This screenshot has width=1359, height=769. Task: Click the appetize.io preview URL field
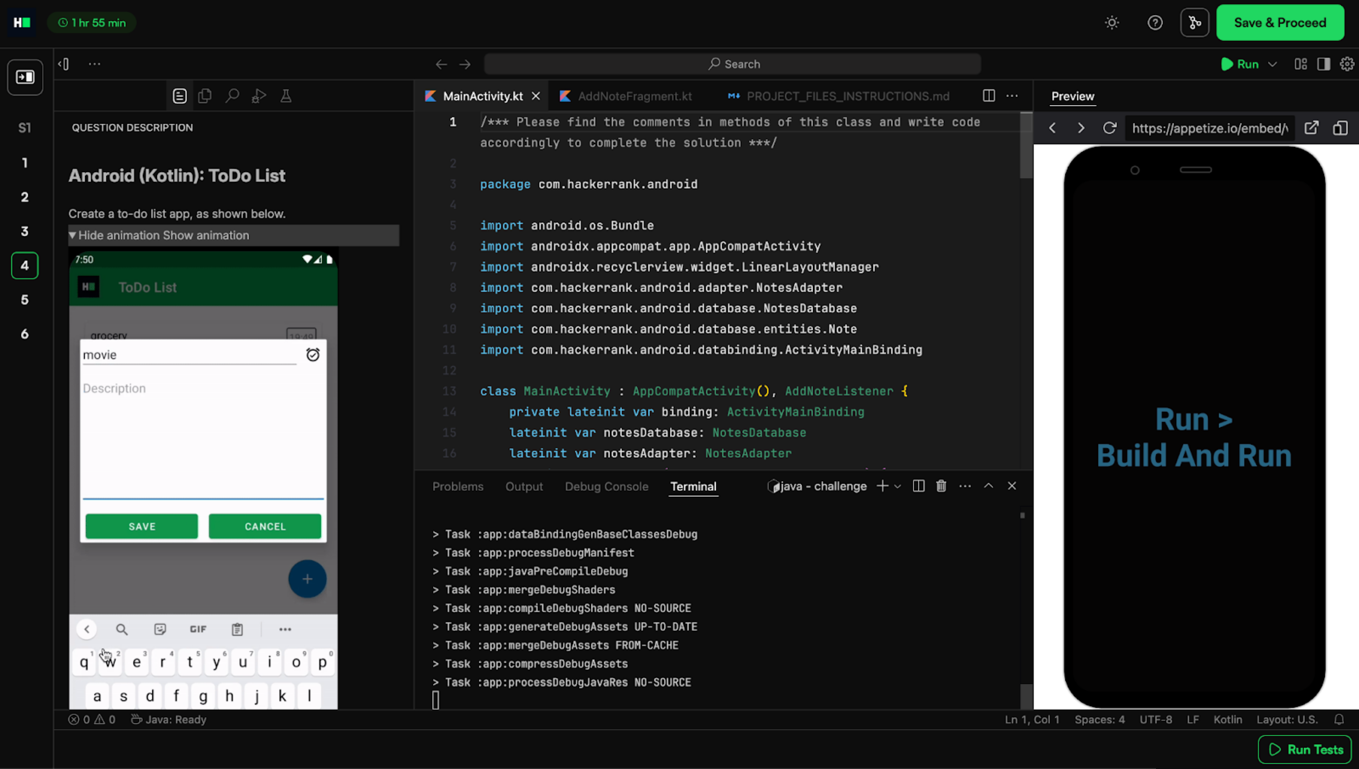coord(1210,128)
